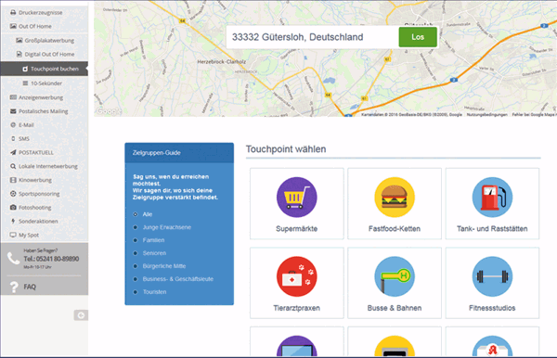Click the Supermärkte shopping cart icon
Image resolution: width=557 pixels, height=358 pixels.
tap(297, 198)
